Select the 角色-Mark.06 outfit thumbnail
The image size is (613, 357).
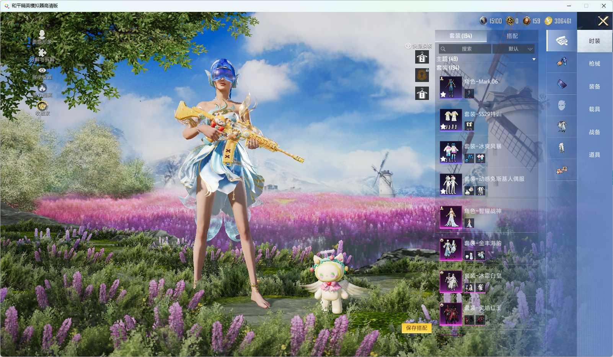451,87
